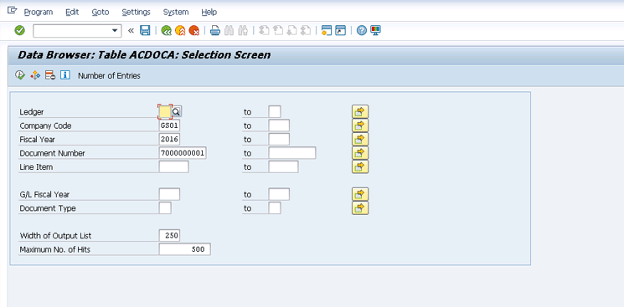Click the orange Exit icon

(x=180, y=31)
